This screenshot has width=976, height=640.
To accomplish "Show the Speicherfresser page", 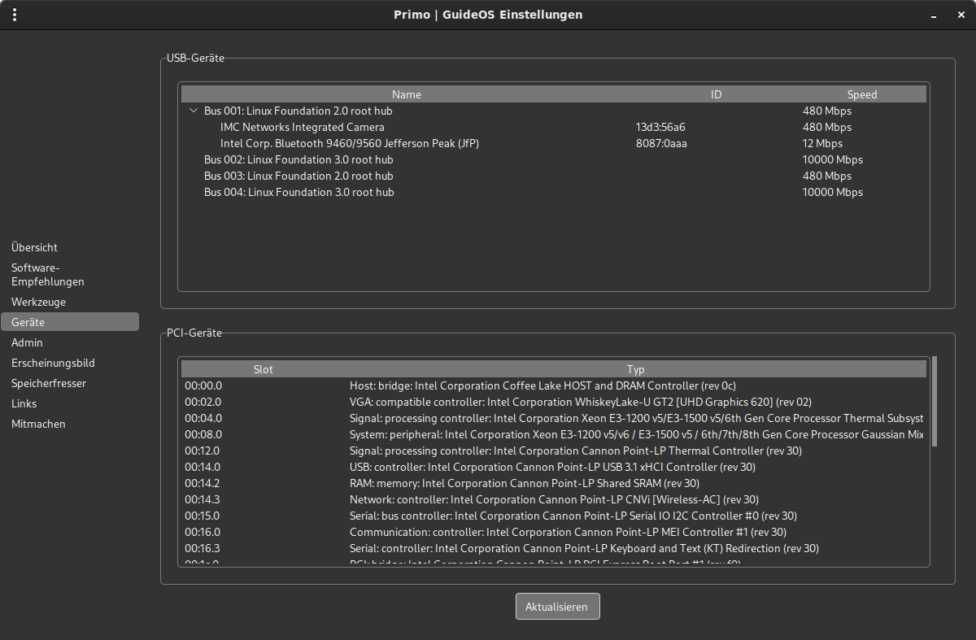I will point(49,383).
